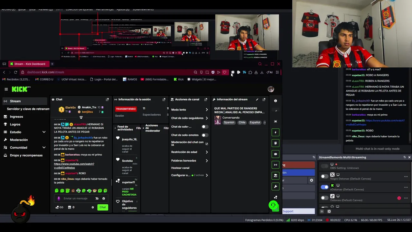Add a new multi-streaming target
Screen dimensions: 412x232
(322, 211)
